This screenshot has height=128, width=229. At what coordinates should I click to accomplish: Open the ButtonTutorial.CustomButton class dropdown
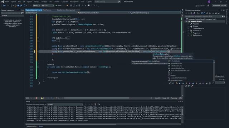pos(103,13)
